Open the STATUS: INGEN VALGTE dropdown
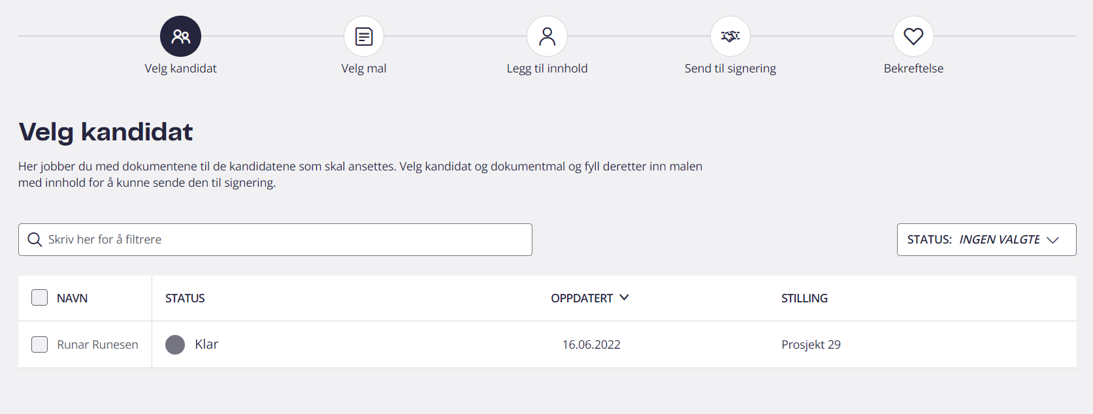 987,240
